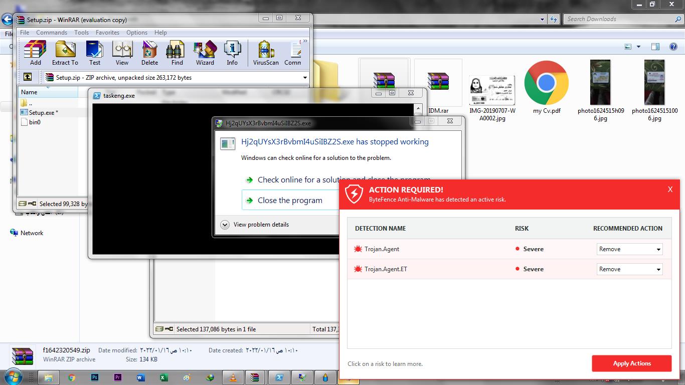685x385 pixels.
Task: Select Setup.exe in archive file list
Action: click(43, 113)
